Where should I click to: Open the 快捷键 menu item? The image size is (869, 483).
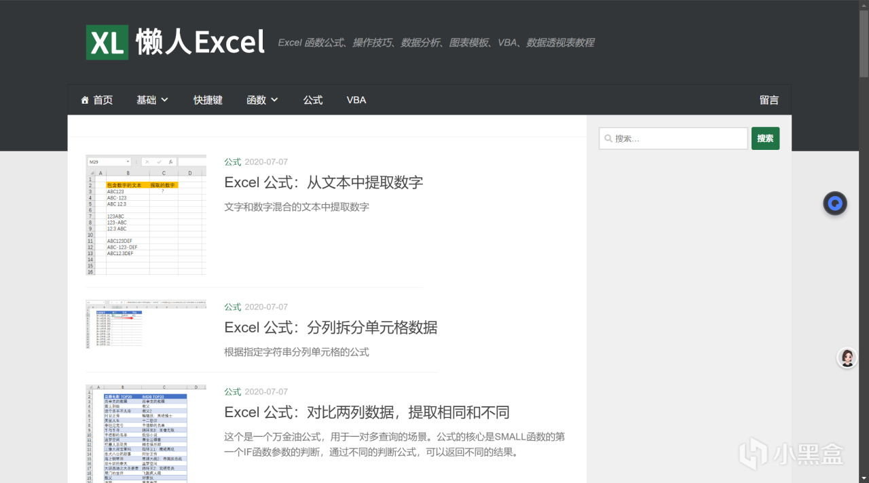pos(208,100)
